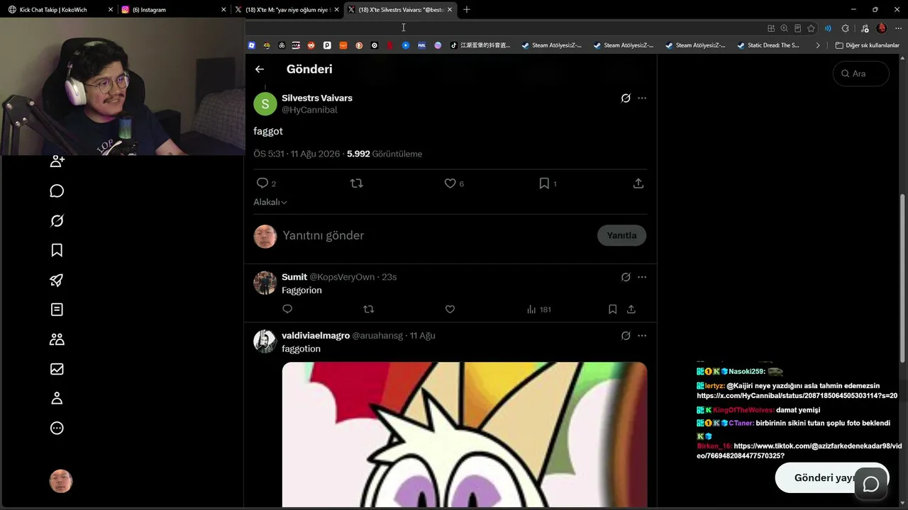View analytics for Sumit's reply
This screenshot has height=510, width=908.
[538, 310]
